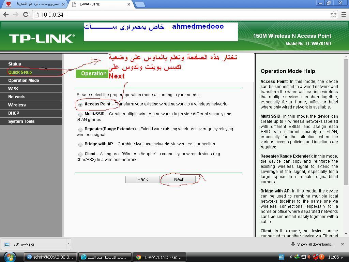The width and height of the screenshot is (349, 262).
Task: Open DHCP in the sidebar
Action: pos(31,113)
